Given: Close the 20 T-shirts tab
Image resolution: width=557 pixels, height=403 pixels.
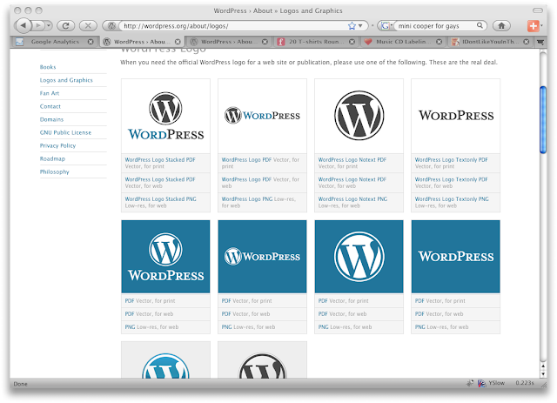Looking at the screenshot, I should coord(352,42).
